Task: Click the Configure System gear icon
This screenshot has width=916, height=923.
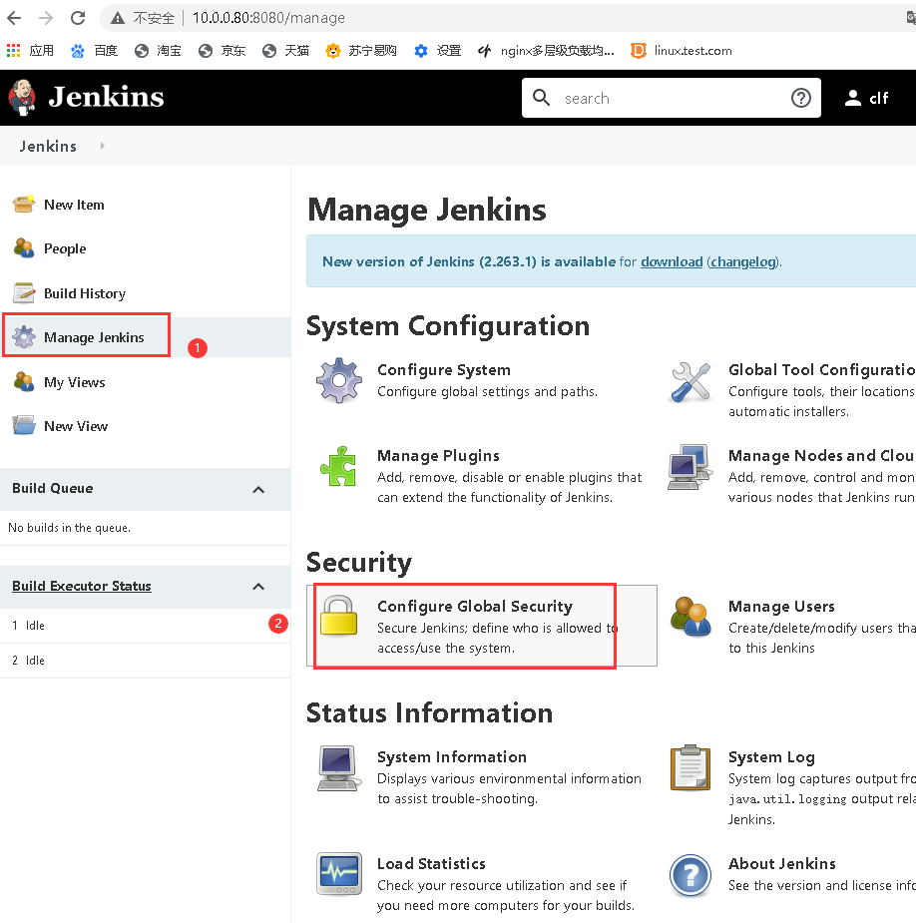Action: click(x=338, y=380)
